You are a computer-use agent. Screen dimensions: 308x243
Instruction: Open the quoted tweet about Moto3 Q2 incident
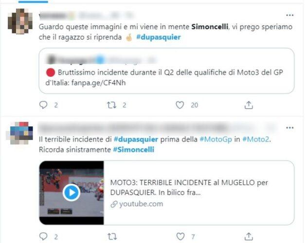point(166,70)
